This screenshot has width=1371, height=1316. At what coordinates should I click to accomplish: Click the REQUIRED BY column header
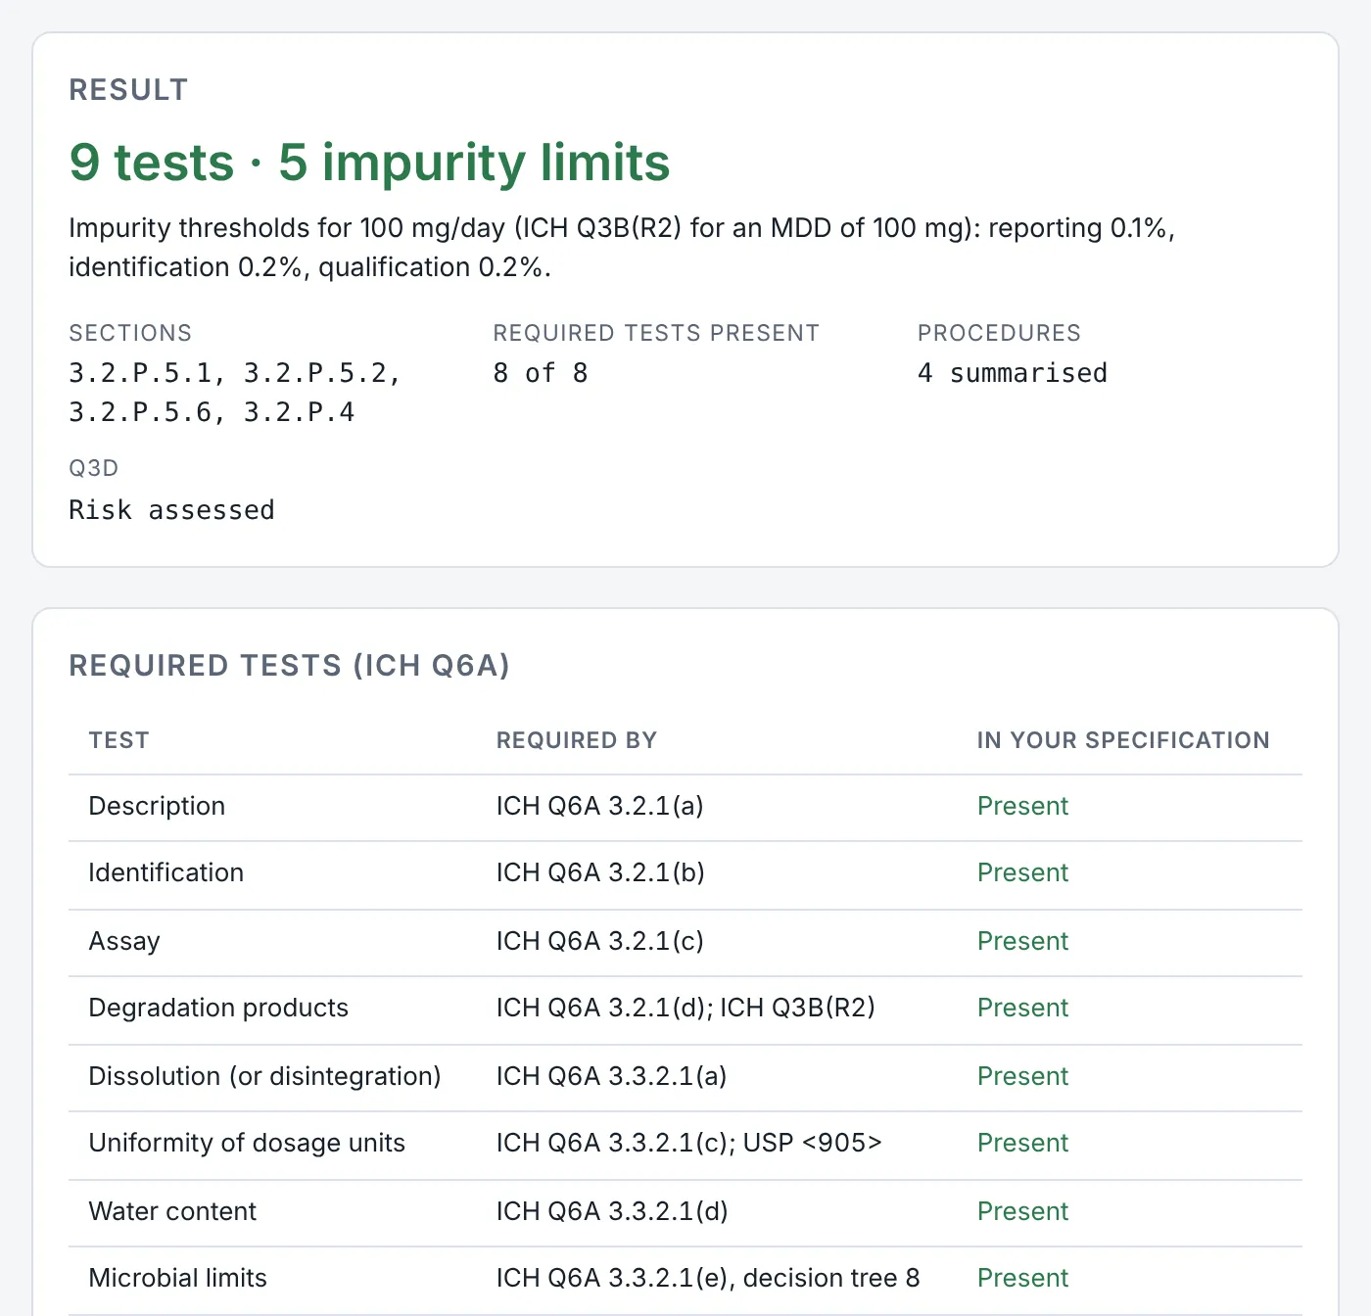[x=577, y=740]
